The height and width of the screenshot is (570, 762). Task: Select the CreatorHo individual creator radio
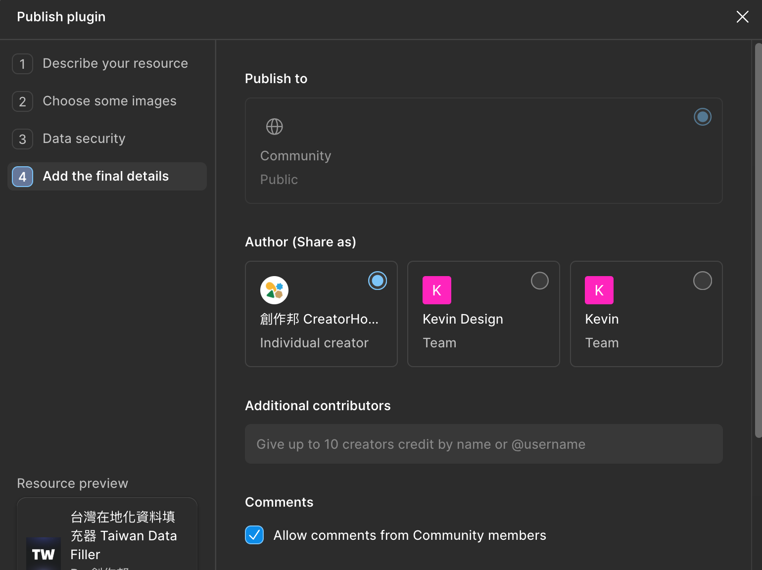378,281
